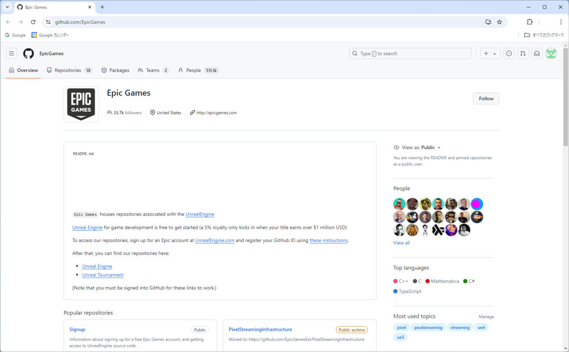Click the C++ language in Top languages
This screenshot has height=352, width=569.
tap(401, 281)
